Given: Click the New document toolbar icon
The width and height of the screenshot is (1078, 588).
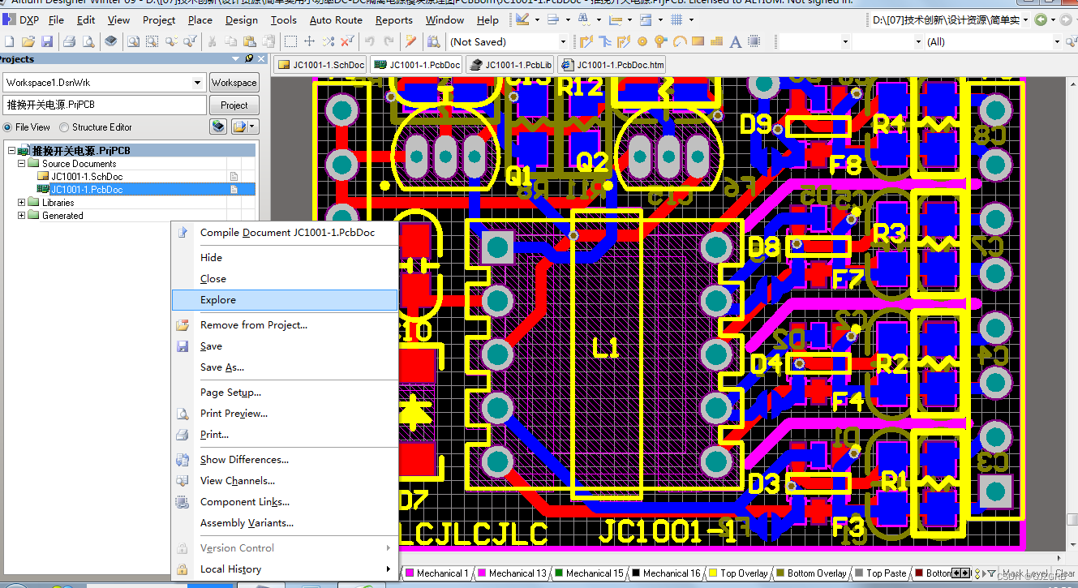Looking at the screenshot, I should (x=10, y=41).
